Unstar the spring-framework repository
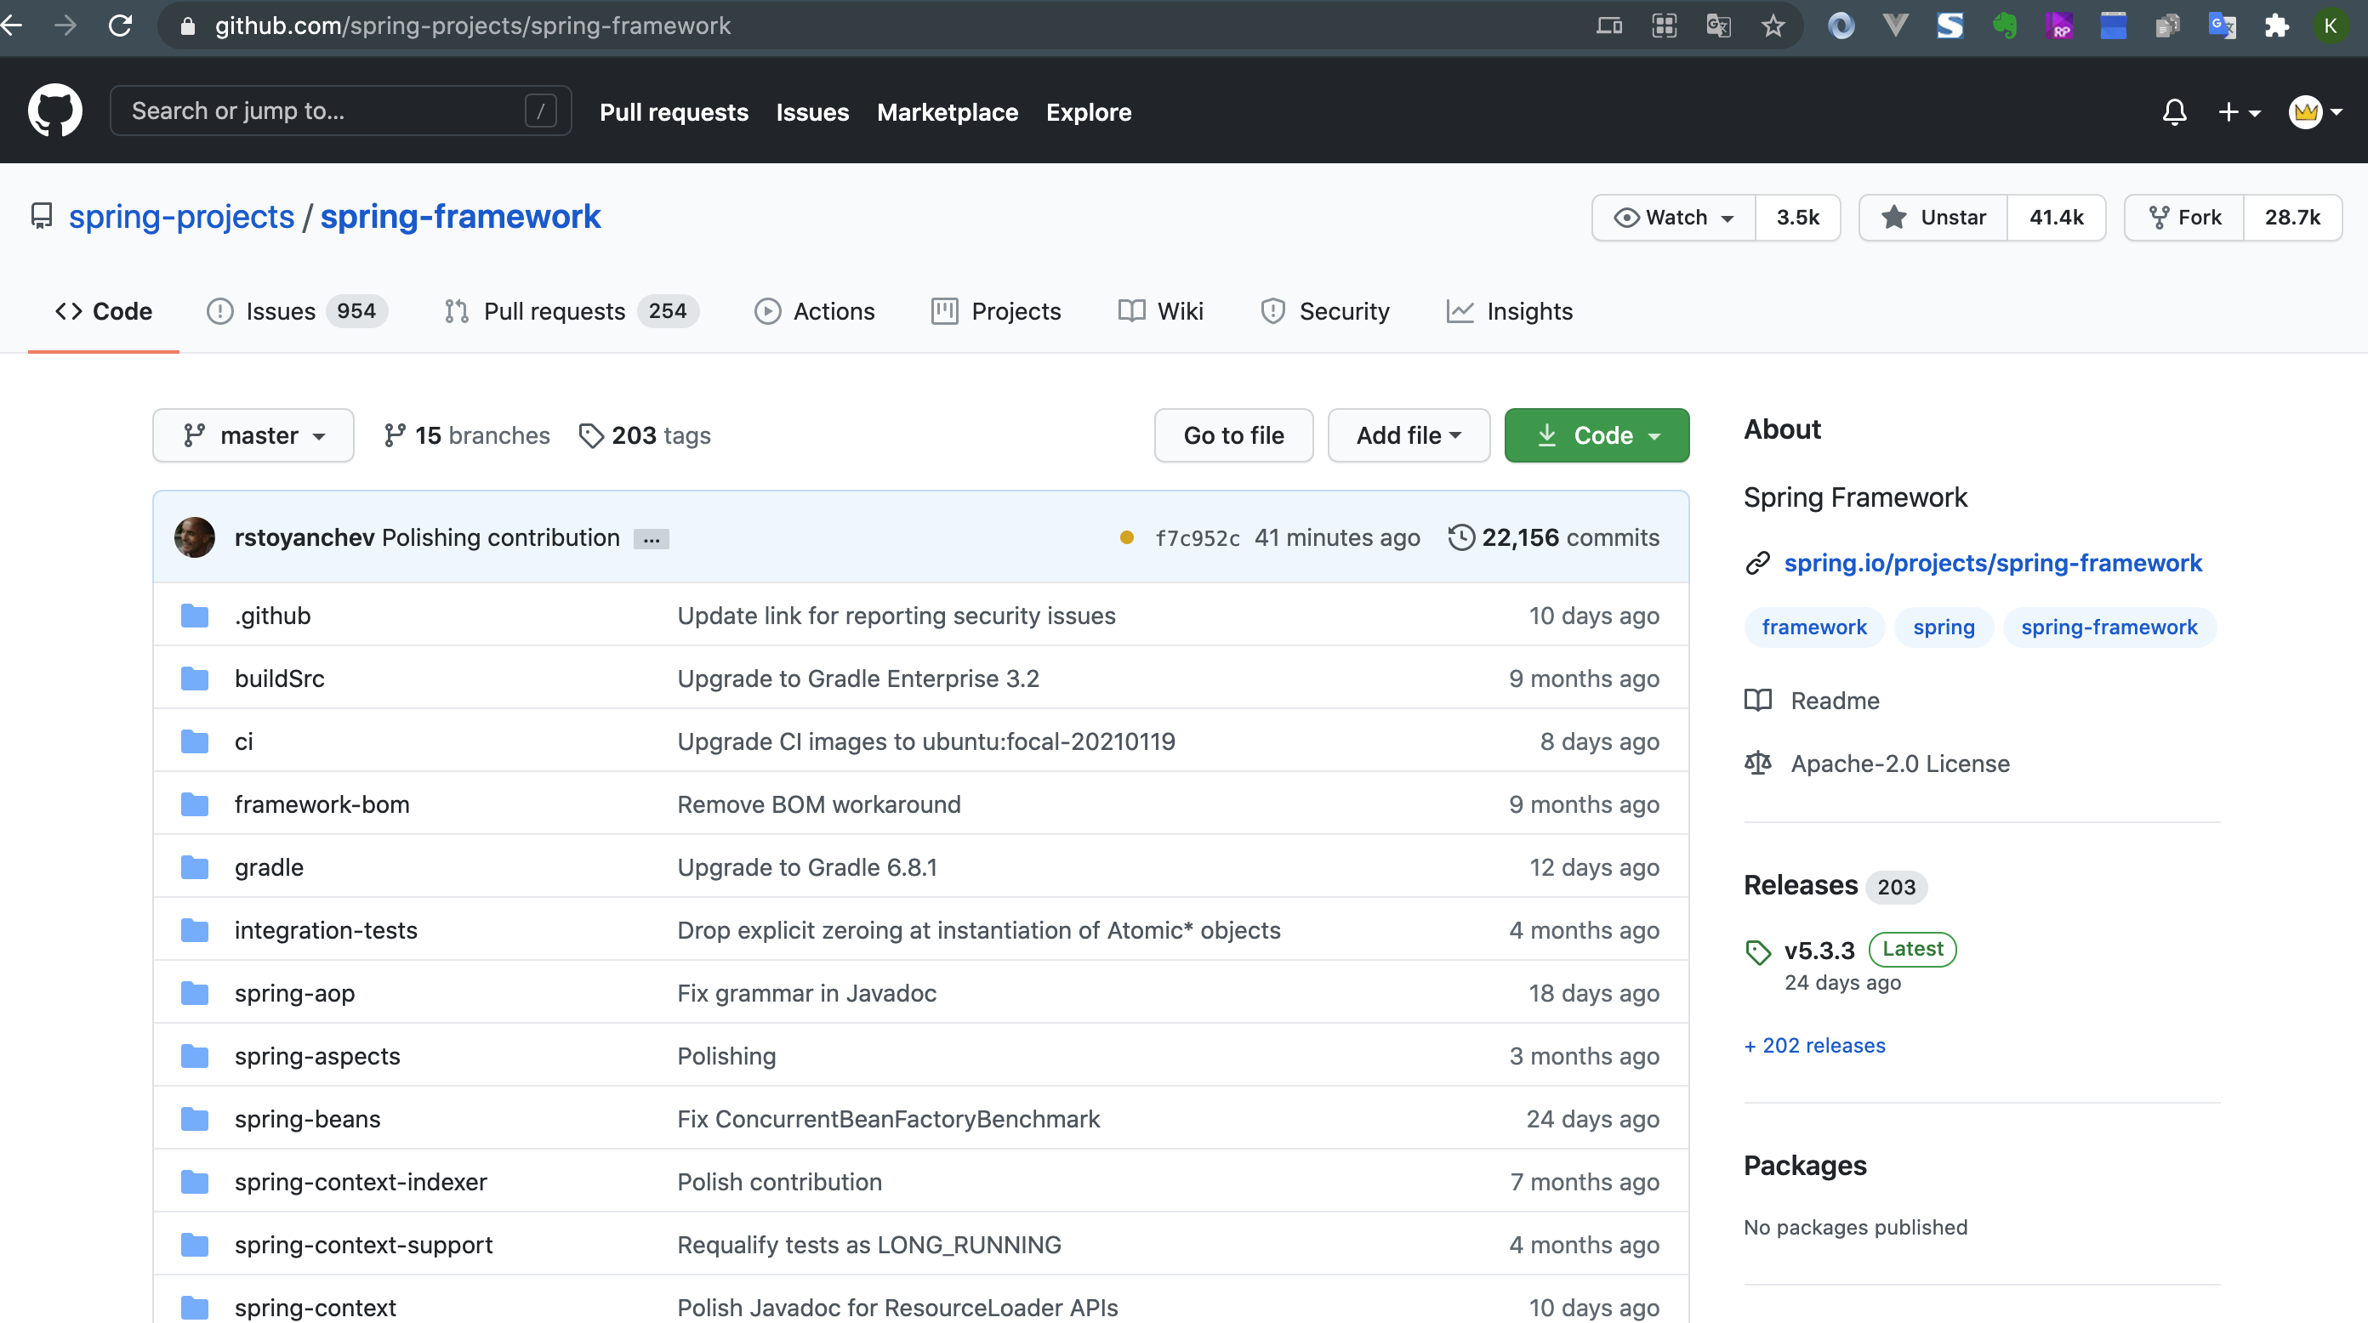 pos(1933,218)
